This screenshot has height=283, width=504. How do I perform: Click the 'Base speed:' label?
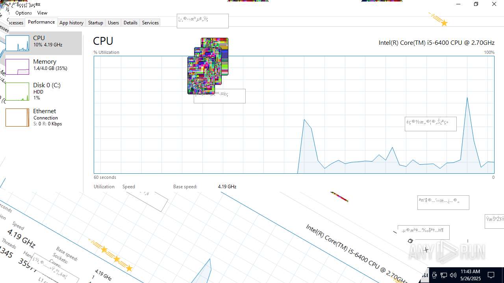(185, 187)
